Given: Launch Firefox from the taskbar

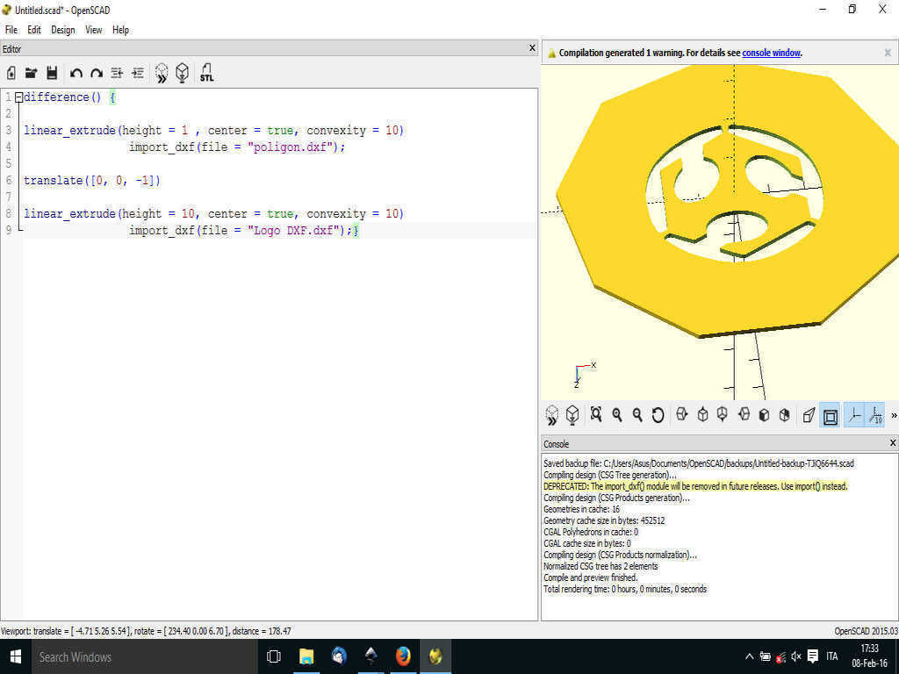Looking at the screenshot, I should (x=403, y=656).
